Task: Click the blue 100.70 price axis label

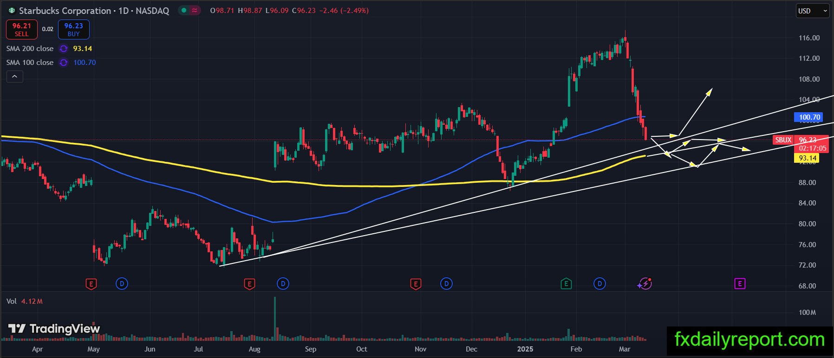Action: (809, 117)
